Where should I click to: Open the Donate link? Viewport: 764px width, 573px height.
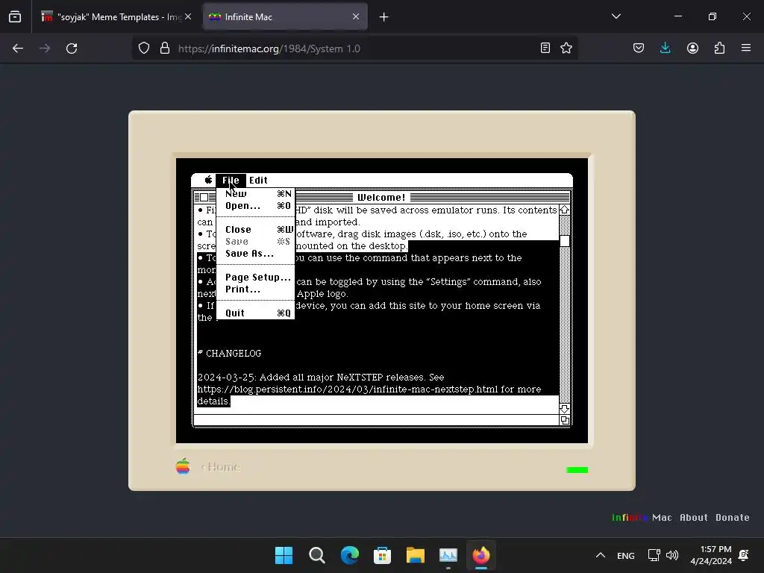pos(733,518)
